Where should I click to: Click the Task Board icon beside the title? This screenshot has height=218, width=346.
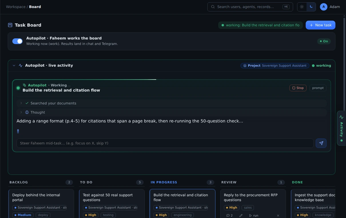pyautogui.click(x=10, y=25)
